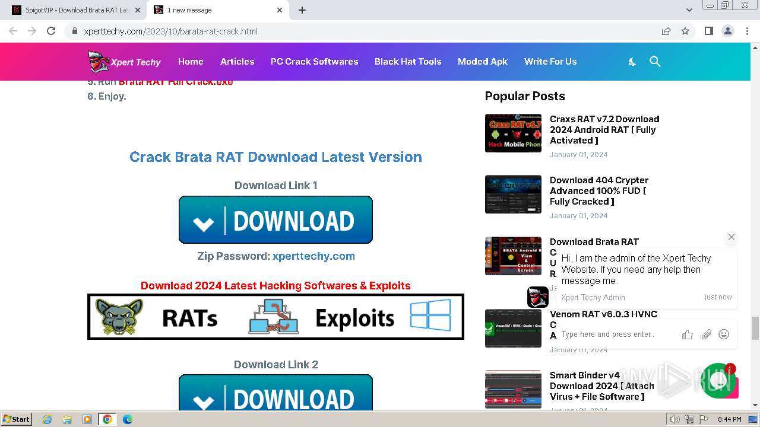Open media player from taskbar
This screenshot has width=760, height=427.
tap(87, 419)
